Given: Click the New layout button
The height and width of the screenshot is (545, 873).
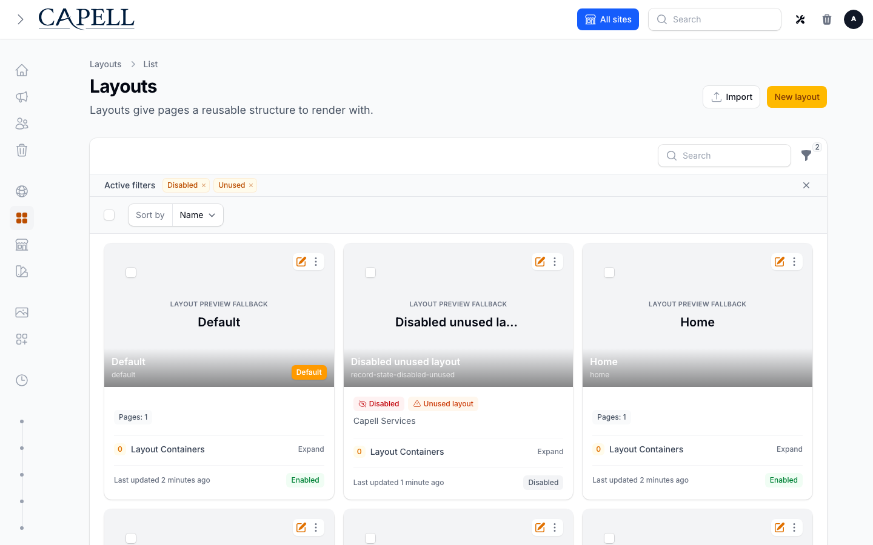Looking at the screenshot, I should 797,97.
